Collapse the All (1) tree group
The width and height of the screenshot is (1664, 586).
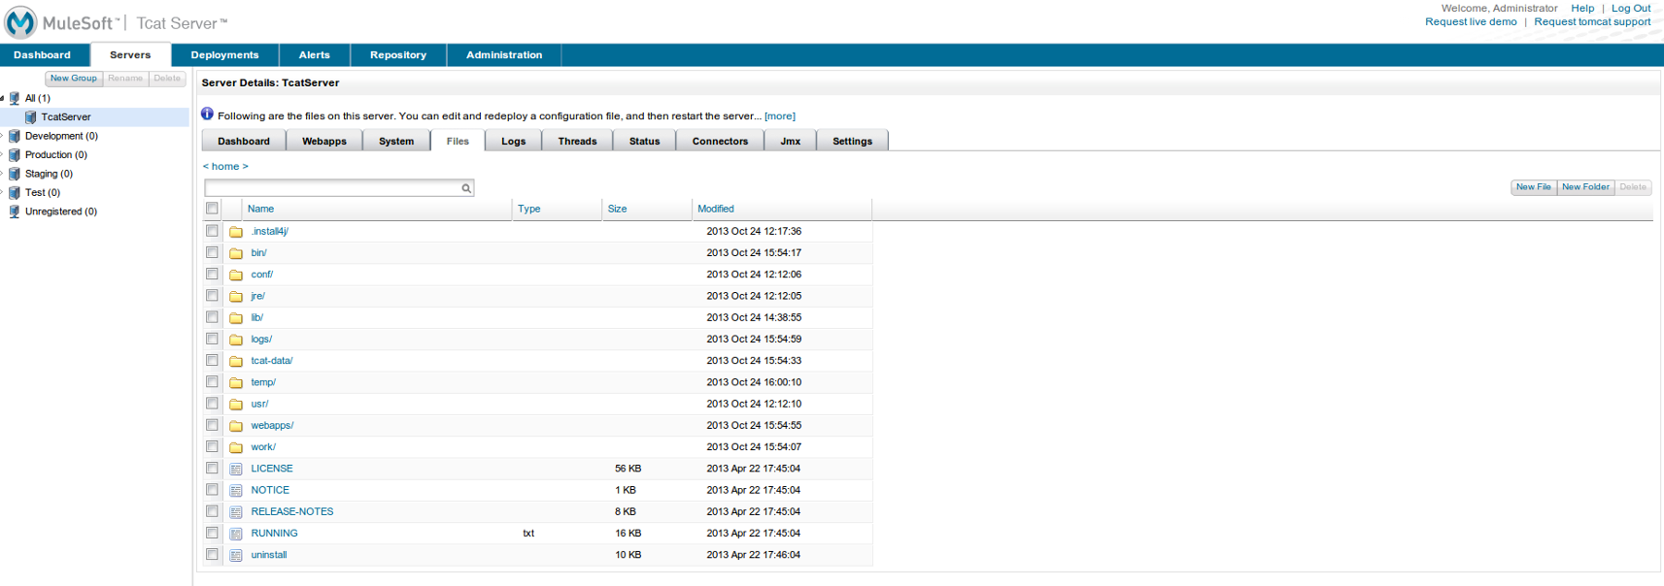pos(3,98)
